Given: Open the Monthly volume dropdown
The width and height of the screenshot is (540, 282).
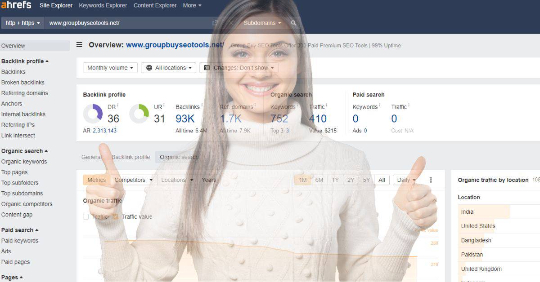Looking at the screenshot, I should [110, 68].
